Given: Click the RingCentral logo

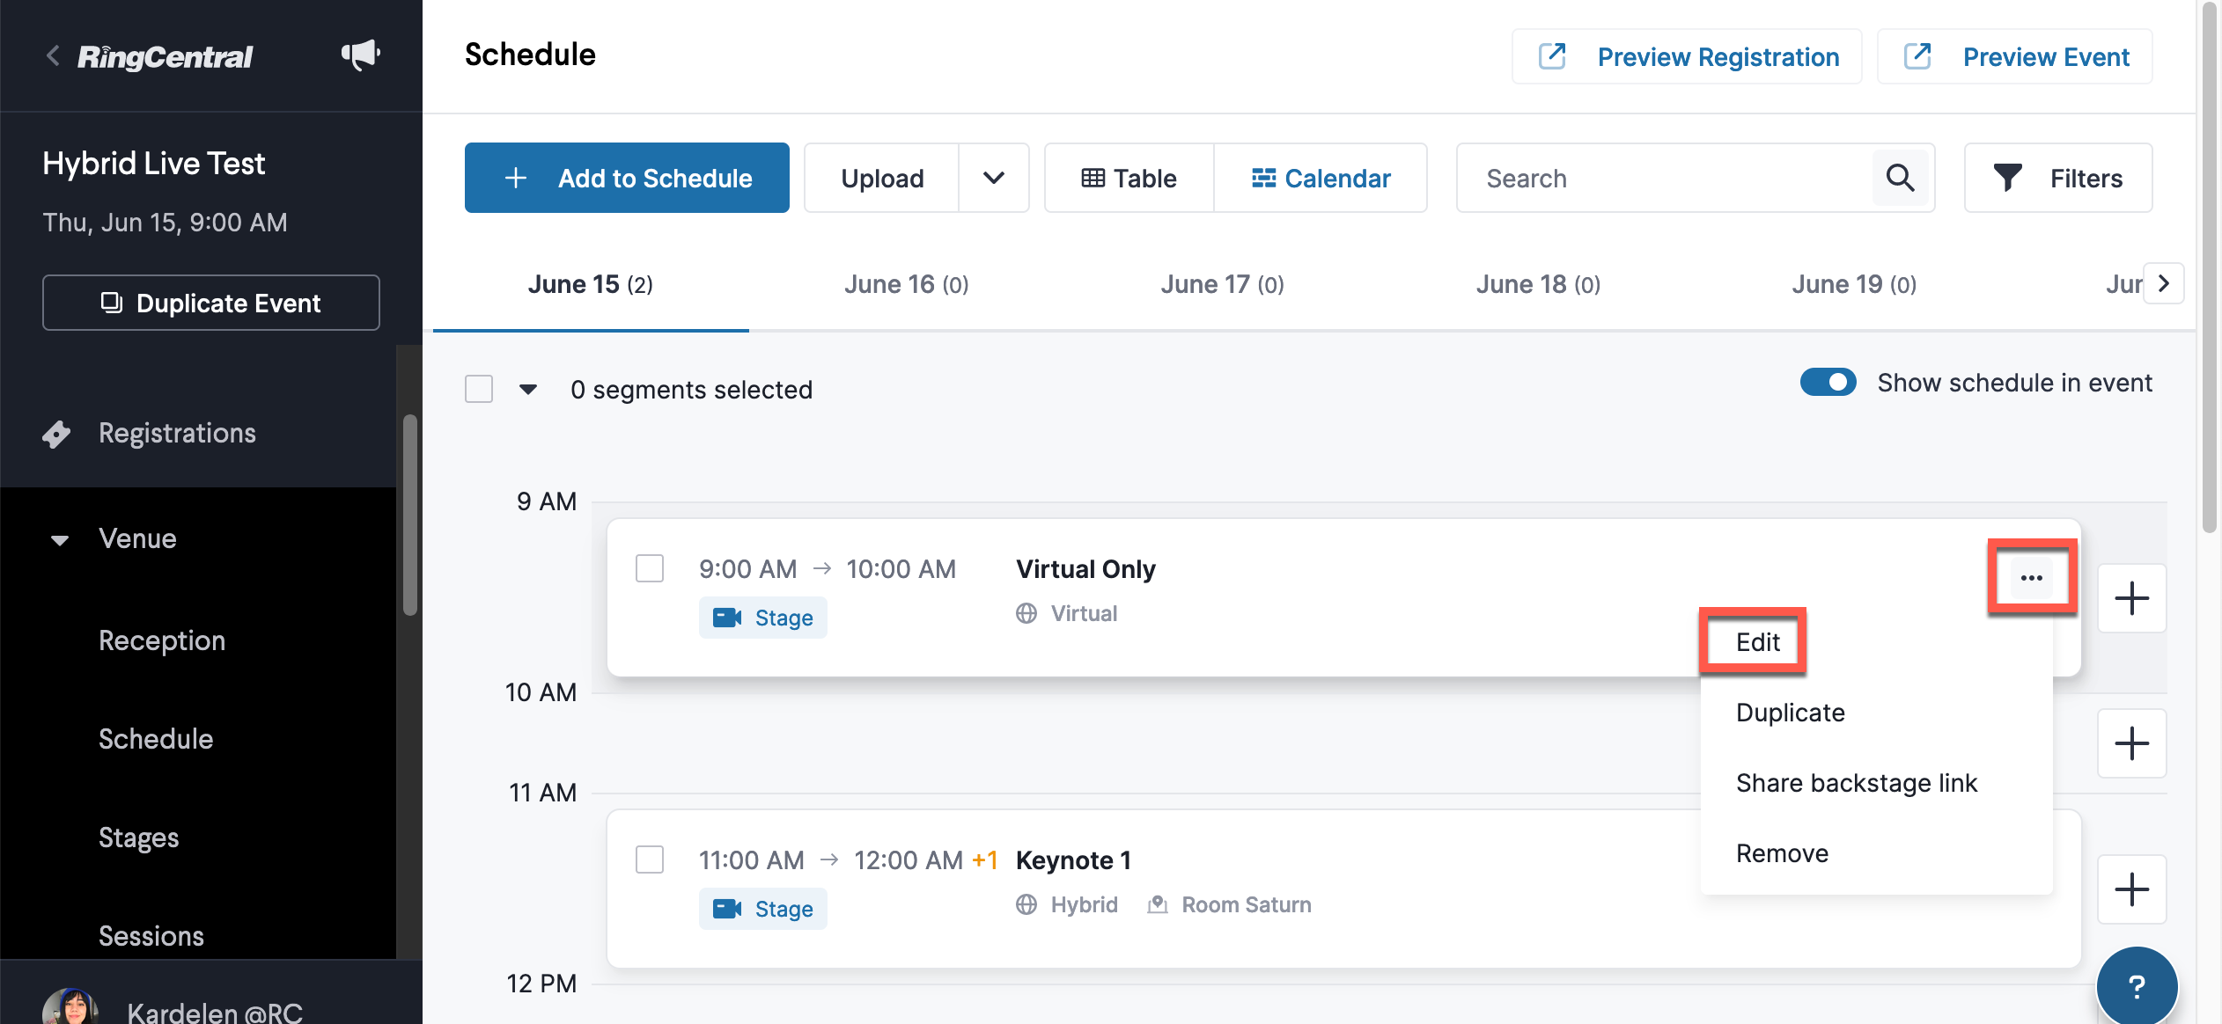Looking at the screenshot, I should (x=165, y=57).
